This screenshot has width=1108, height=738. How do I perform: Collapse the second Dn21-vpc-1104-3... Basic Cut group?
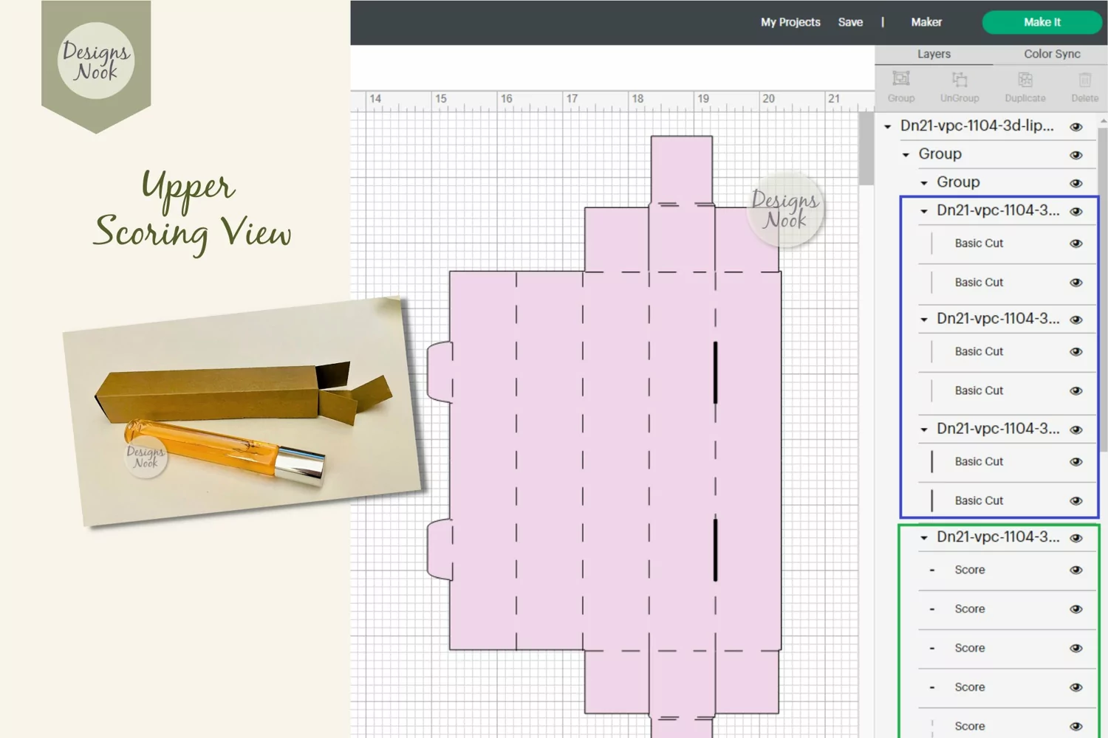(924, 320)
